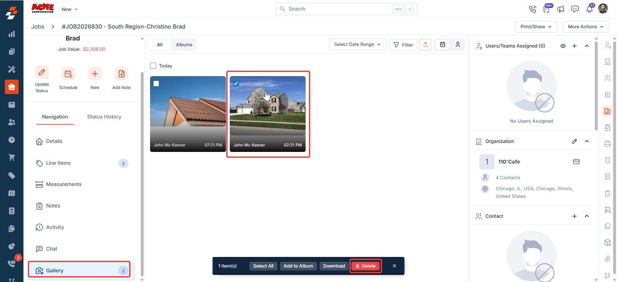617x282 pixels.
Task: Open Measurements in navigation
Action: [x=81, y=184]
